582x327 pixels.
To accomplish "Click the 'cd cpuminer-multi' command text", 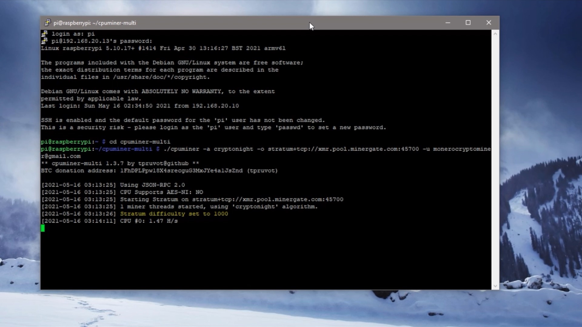I will point(139,142).
